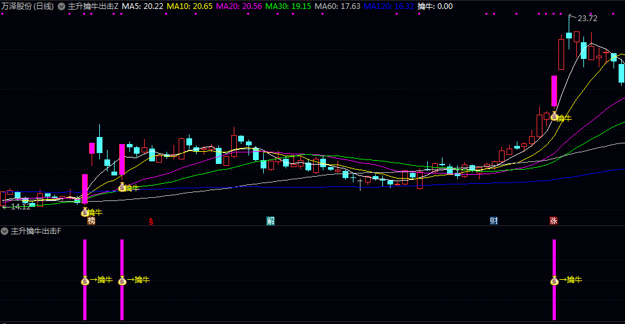This screenshot has width=625, height=324.
Task: Click the 擒牛: 0.00 value
Action: 435,6
